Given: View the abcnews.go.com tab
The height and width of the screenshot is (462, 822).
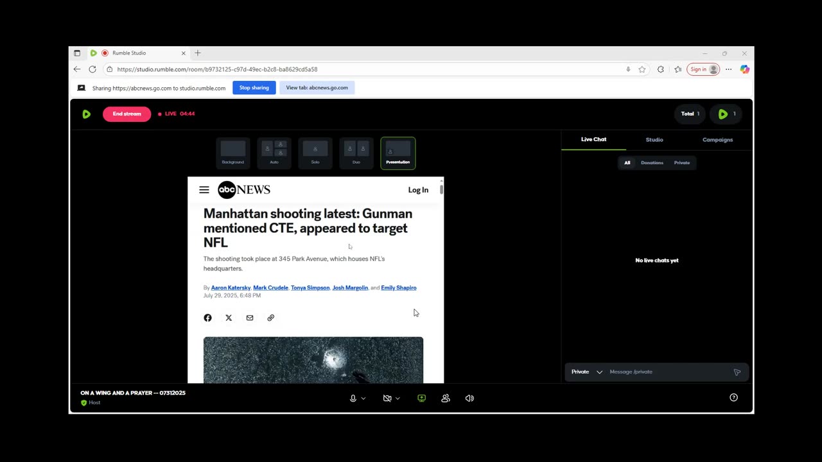Looking at the screenshot, I should coord(317,88).
